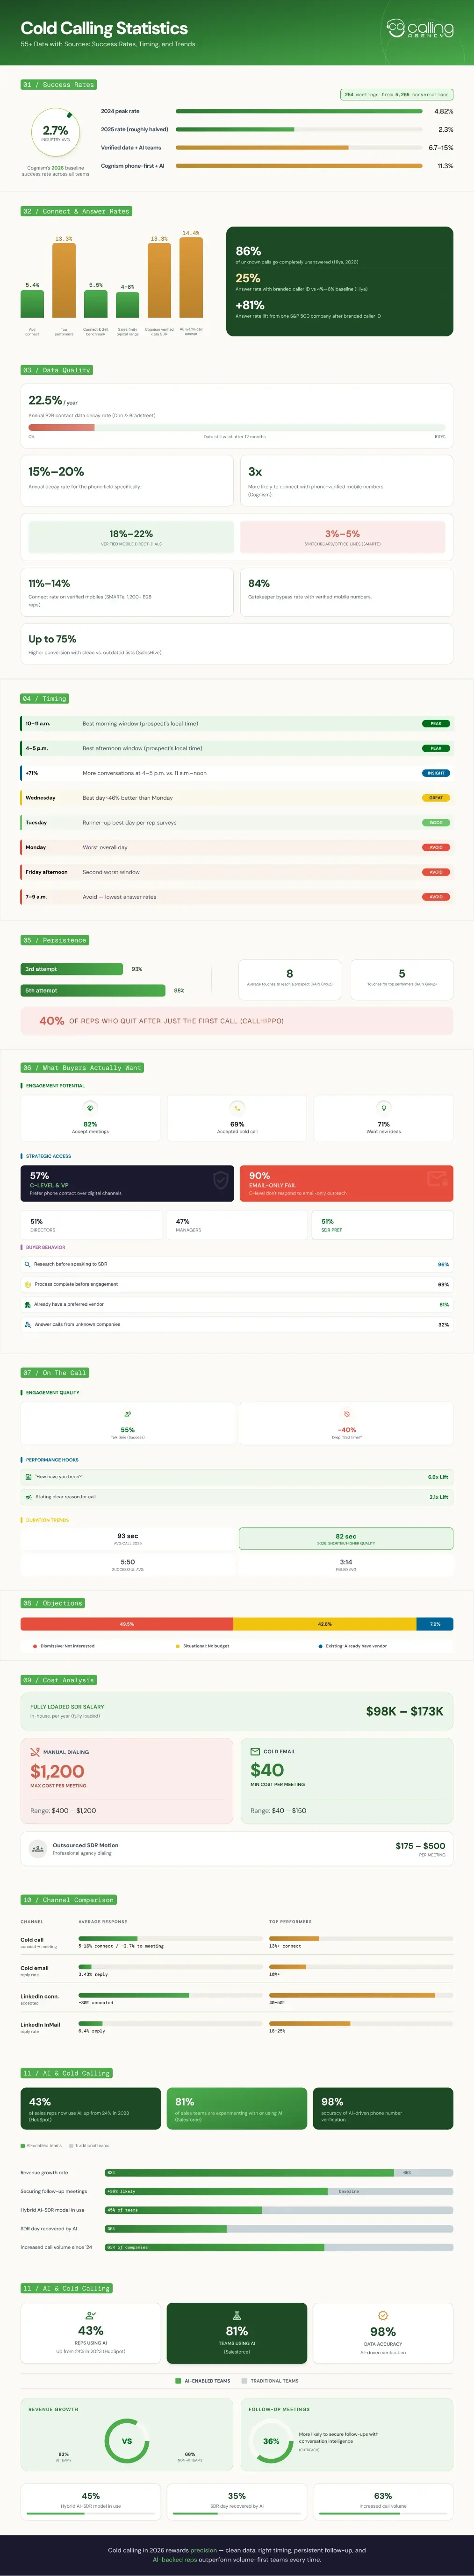The image size is (474, 2576).
Task: Click the 36% follow-up meetings donut chart
Action: [x=270, y=2441]
